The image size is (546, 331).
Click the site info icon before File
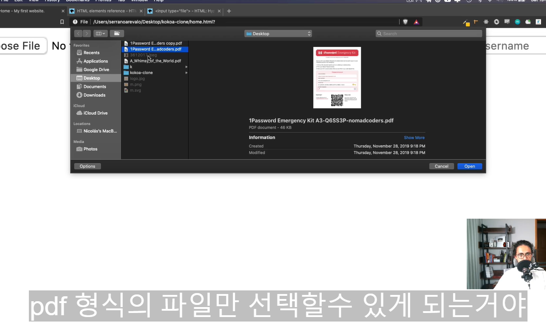coord(75,22)
